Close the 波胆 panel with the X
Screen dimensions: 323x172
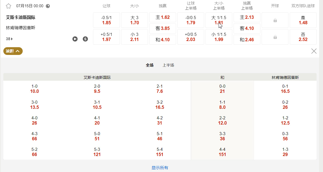314,51
